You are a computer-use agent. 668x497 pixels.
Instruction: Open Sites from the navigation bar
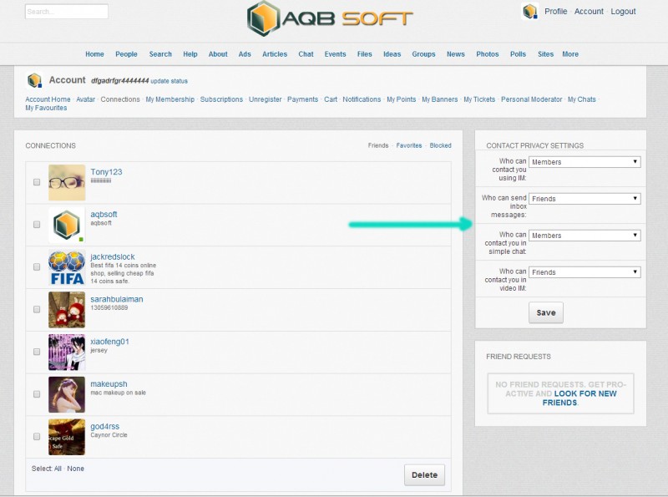click(x=545, y=54)
